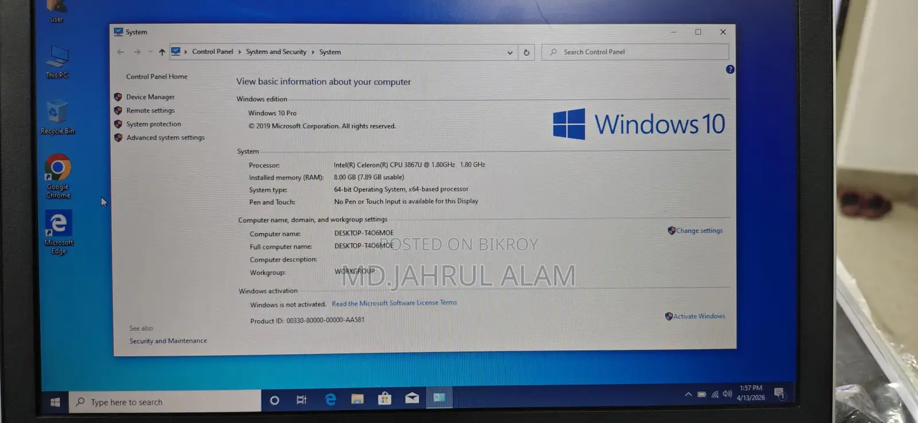918x423 pixels.
Task: Go to Control Panel Home
Action: point(157,76)
